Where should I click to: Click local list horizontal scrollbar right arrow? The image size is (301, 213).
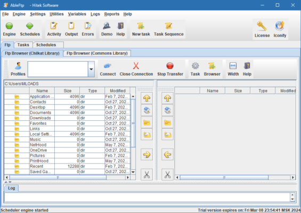(x=128, y=177)
